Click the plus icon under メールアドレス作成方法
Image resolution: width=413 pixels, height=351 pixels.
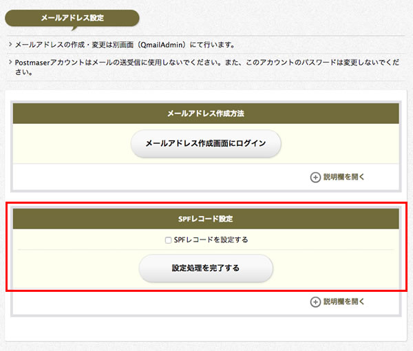[315, 177]
